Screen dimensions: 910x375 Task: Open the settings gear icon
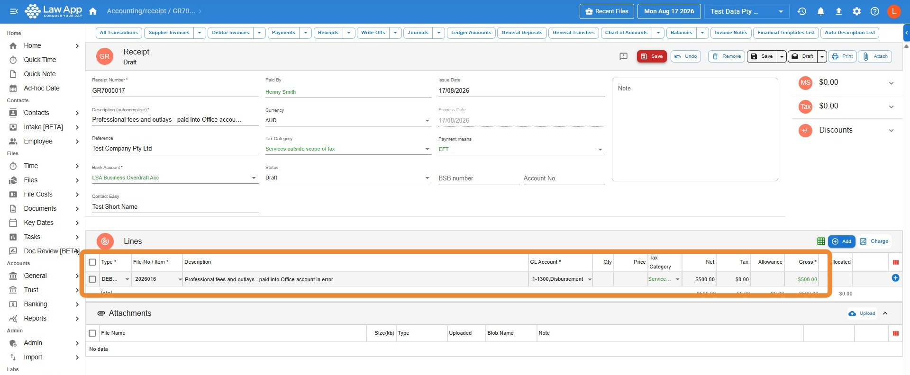pos(856,11)
